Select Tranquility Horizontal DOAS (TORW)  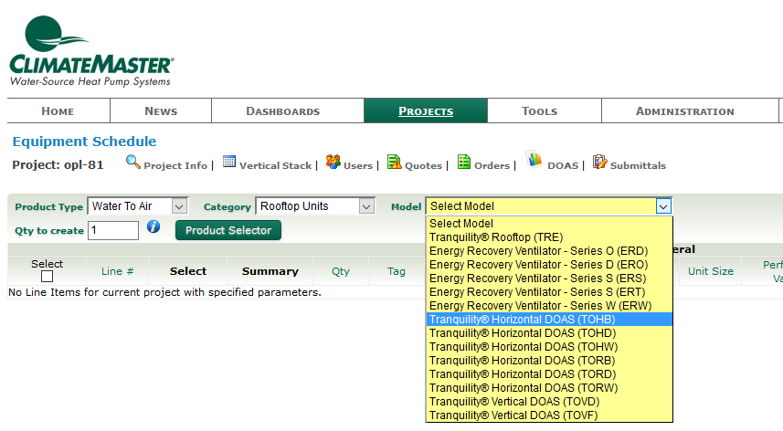[x=549, y=388]
